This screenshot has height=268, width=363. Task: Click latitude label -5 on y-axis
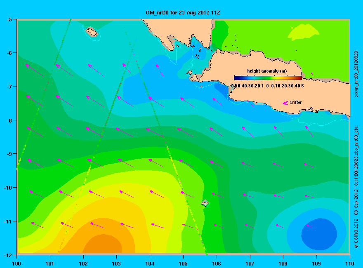click(9, 20)
